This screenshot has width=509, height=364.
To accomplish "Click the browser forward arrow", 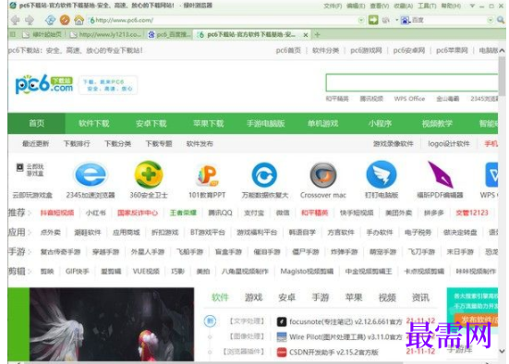I will point(30,20).
